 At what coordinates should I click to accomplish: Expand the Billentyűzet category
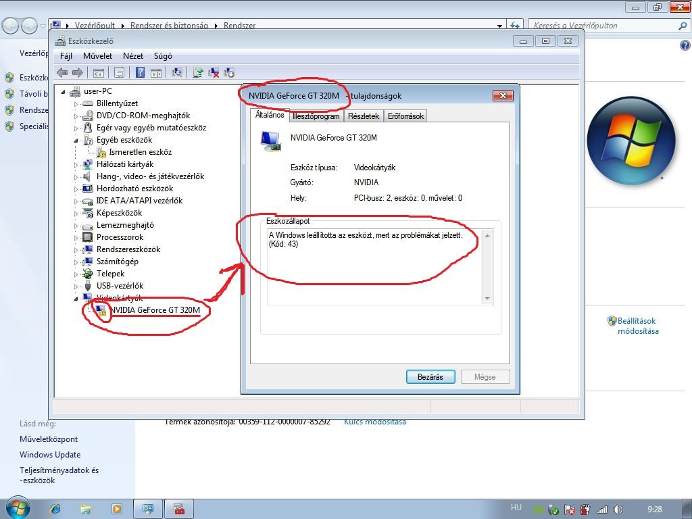pyautogui.click(x=76, y=104)
